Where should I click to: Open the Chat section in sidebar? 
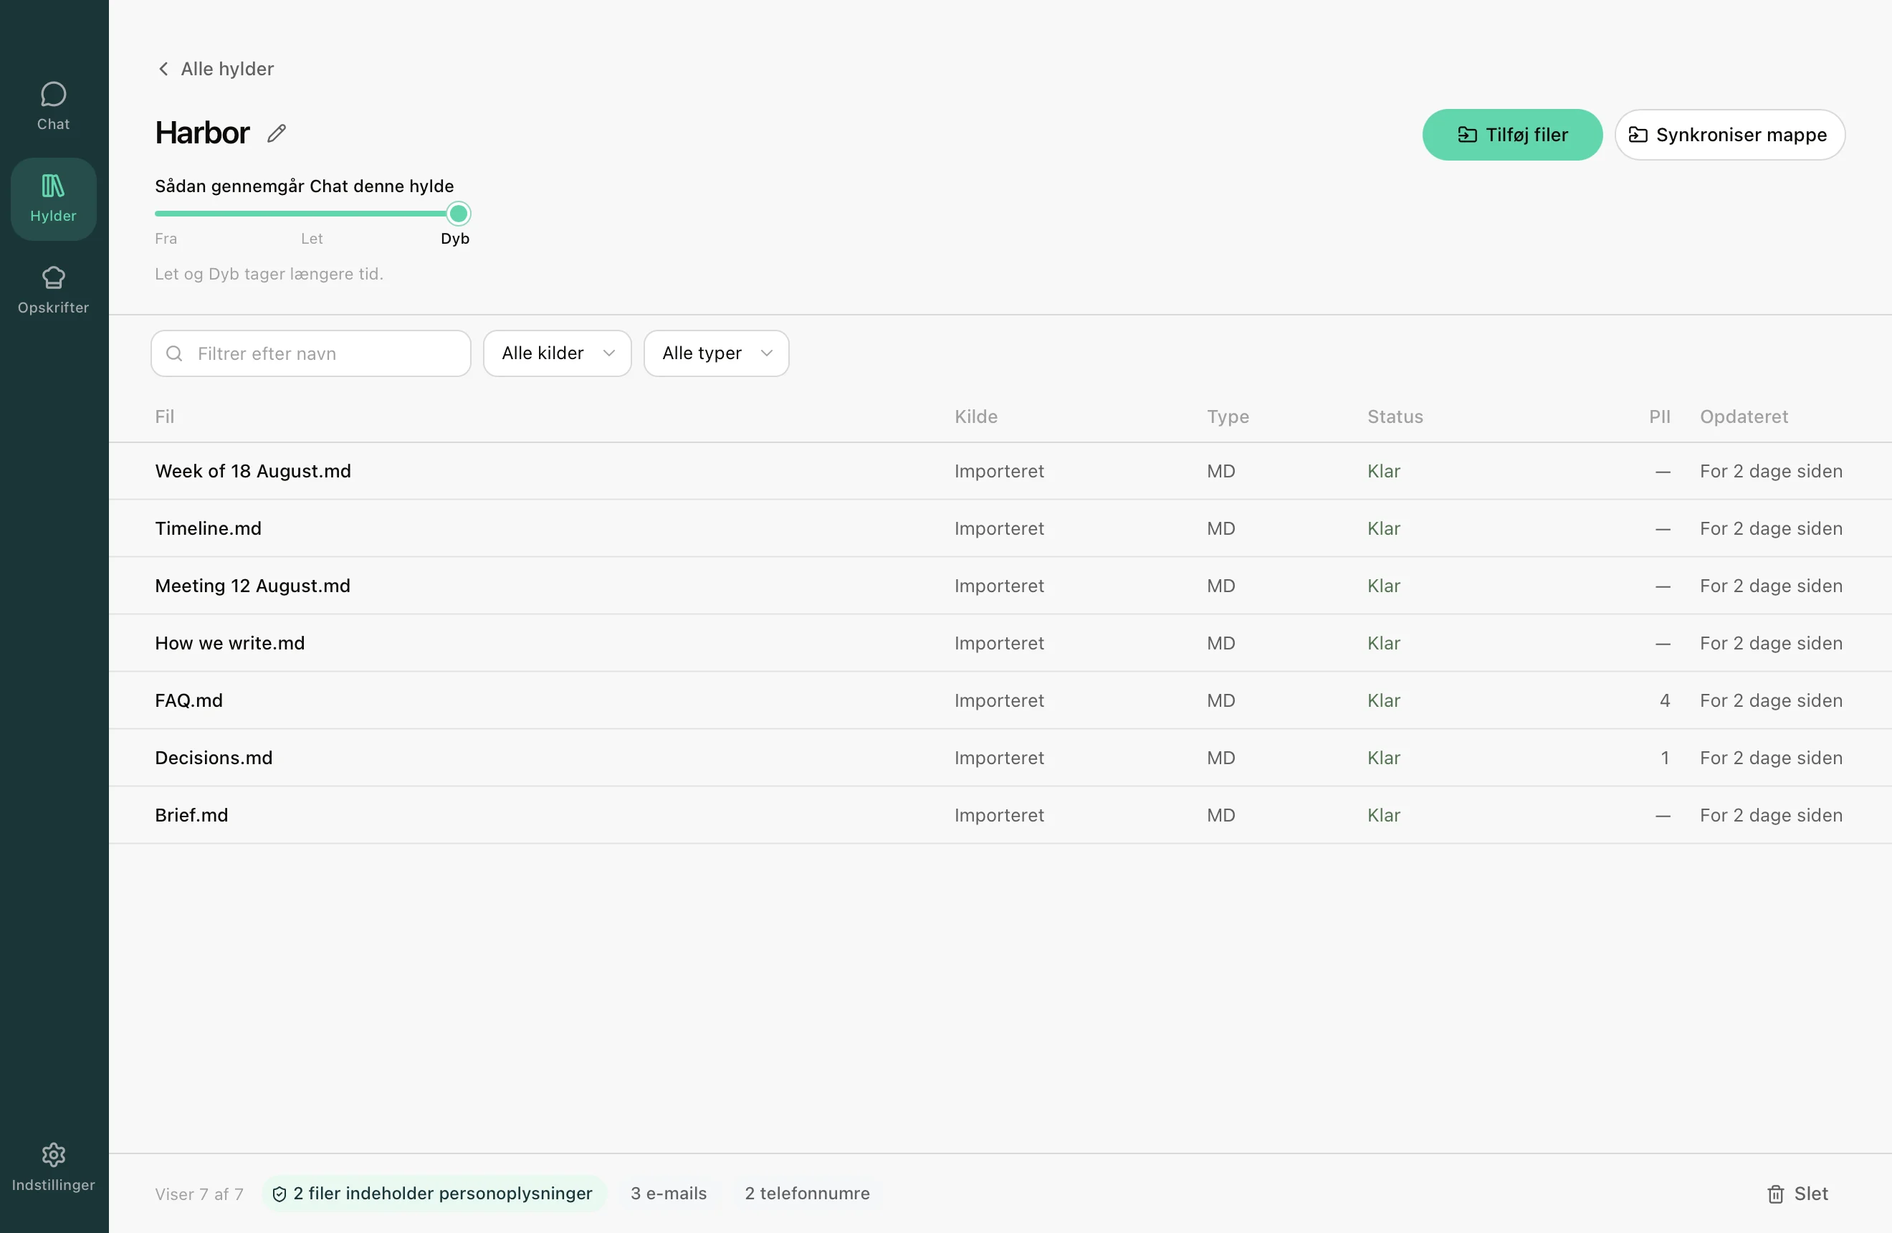tap(53, 107)
